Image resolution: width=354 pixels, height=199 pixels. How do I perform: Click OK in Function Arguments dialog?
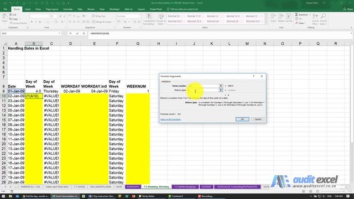pos(242,119)
